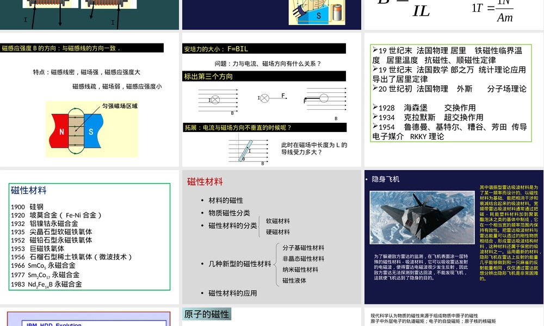
Task: Click the bullet 磁性材料的应用
Action: tap(232, 293)
